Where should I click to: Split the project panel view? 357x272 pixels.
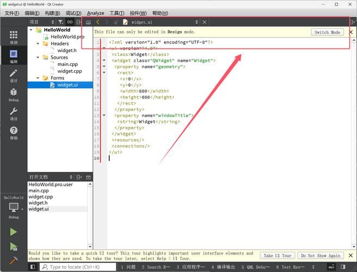pyautogui.click(x=78, y=22)
